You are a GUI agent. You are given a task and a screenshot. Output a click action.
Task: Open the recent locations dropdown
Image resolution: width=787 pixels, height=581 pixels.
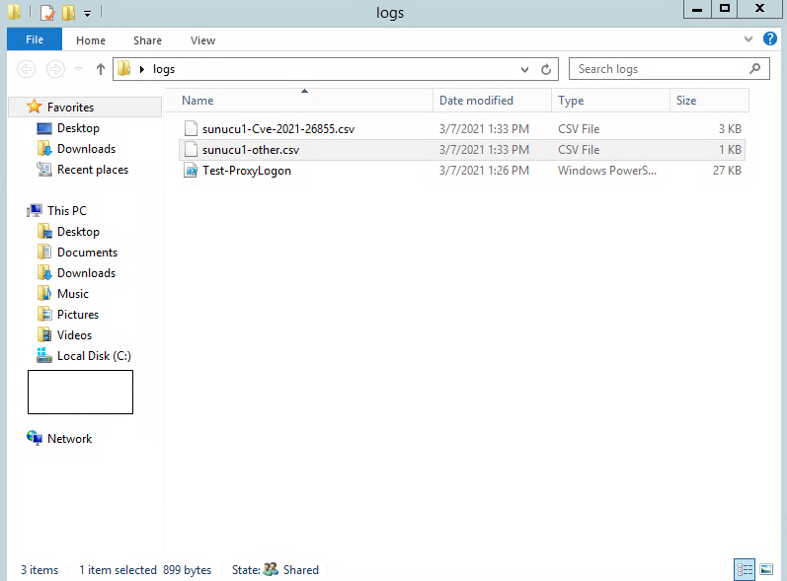78,69
